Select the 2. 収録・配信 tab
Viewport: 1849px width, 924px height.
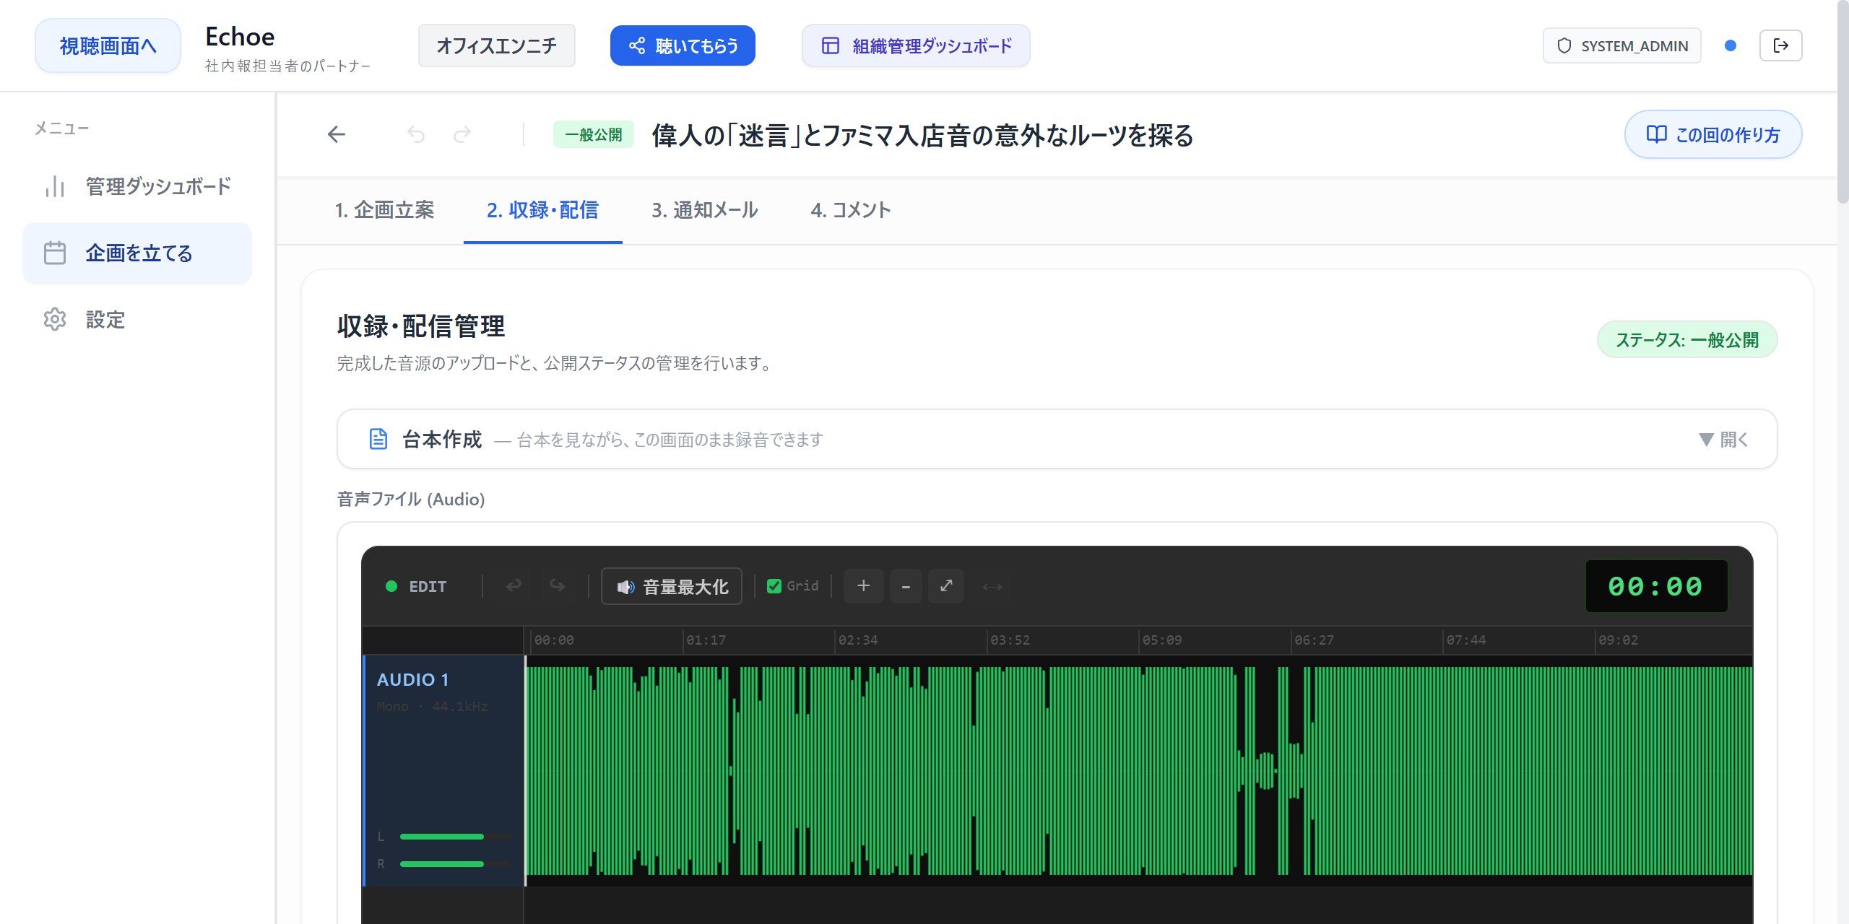(x=542, y=210)
